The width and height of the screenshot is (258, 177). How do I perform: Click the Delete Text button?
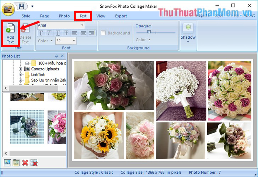tap(25, 34)
